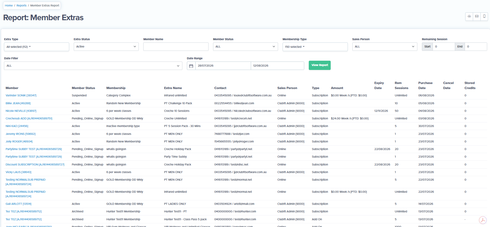The image size is (490, 227).
Task: Click the envelope email icon
Action: point(477,16)
